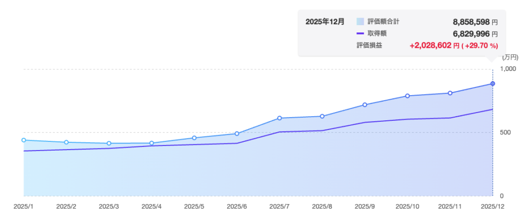Click the 2025/5 valuation data point
The height and width of the screenshot is (221, 526).
click(x=194, y=138)
